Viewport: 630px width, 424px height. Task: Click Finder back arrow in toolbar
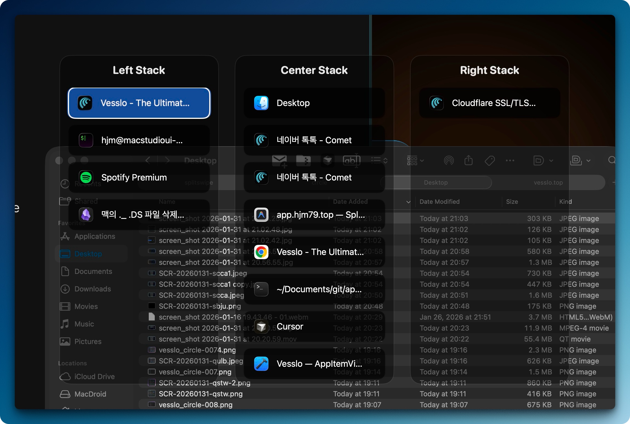148,161
